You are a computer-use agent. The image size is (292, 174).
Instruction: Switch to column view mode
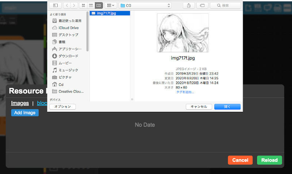tap(99, 5)
